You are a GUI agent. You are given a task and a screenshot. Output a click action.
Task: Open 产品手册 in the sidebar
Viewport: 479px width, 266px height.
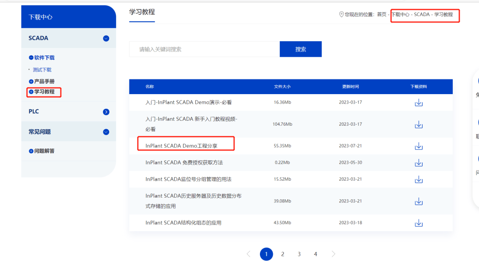point(44,81)
